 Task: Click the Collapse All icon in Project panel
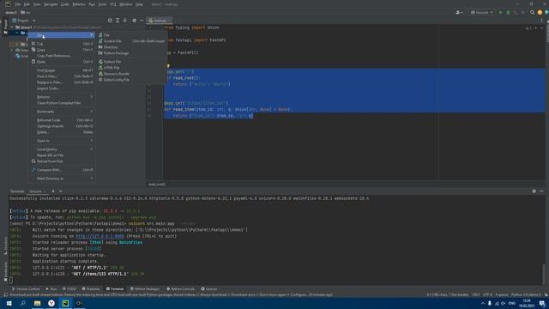point(125,21)
